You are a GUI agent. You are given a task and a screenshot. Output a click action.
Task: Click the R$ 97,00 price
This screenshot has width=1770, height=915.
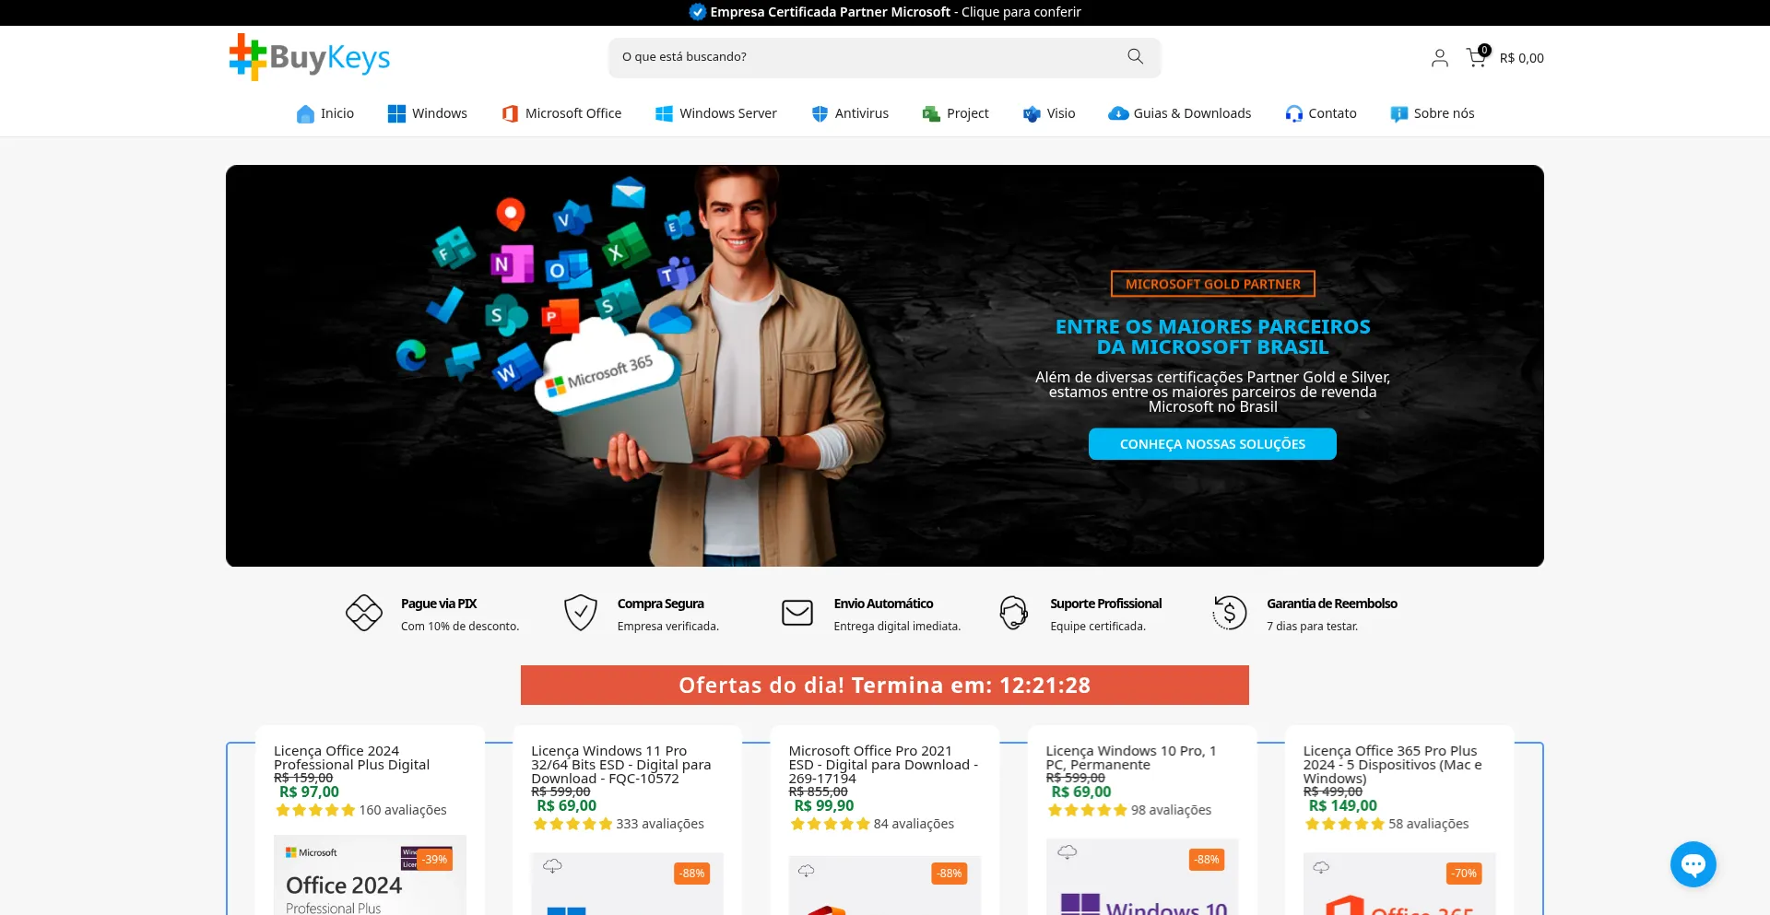[309, 792]
